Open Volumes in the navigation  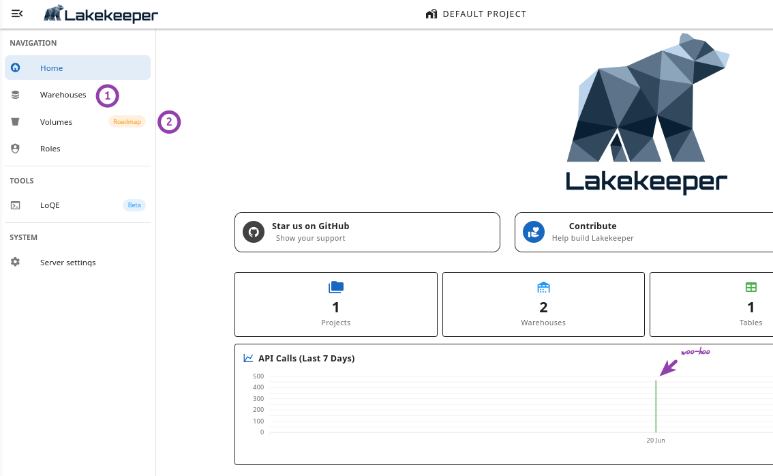pos(78,122)
